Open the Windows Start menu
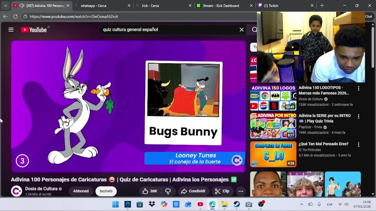The image size is (376, 211). [115, 204]
